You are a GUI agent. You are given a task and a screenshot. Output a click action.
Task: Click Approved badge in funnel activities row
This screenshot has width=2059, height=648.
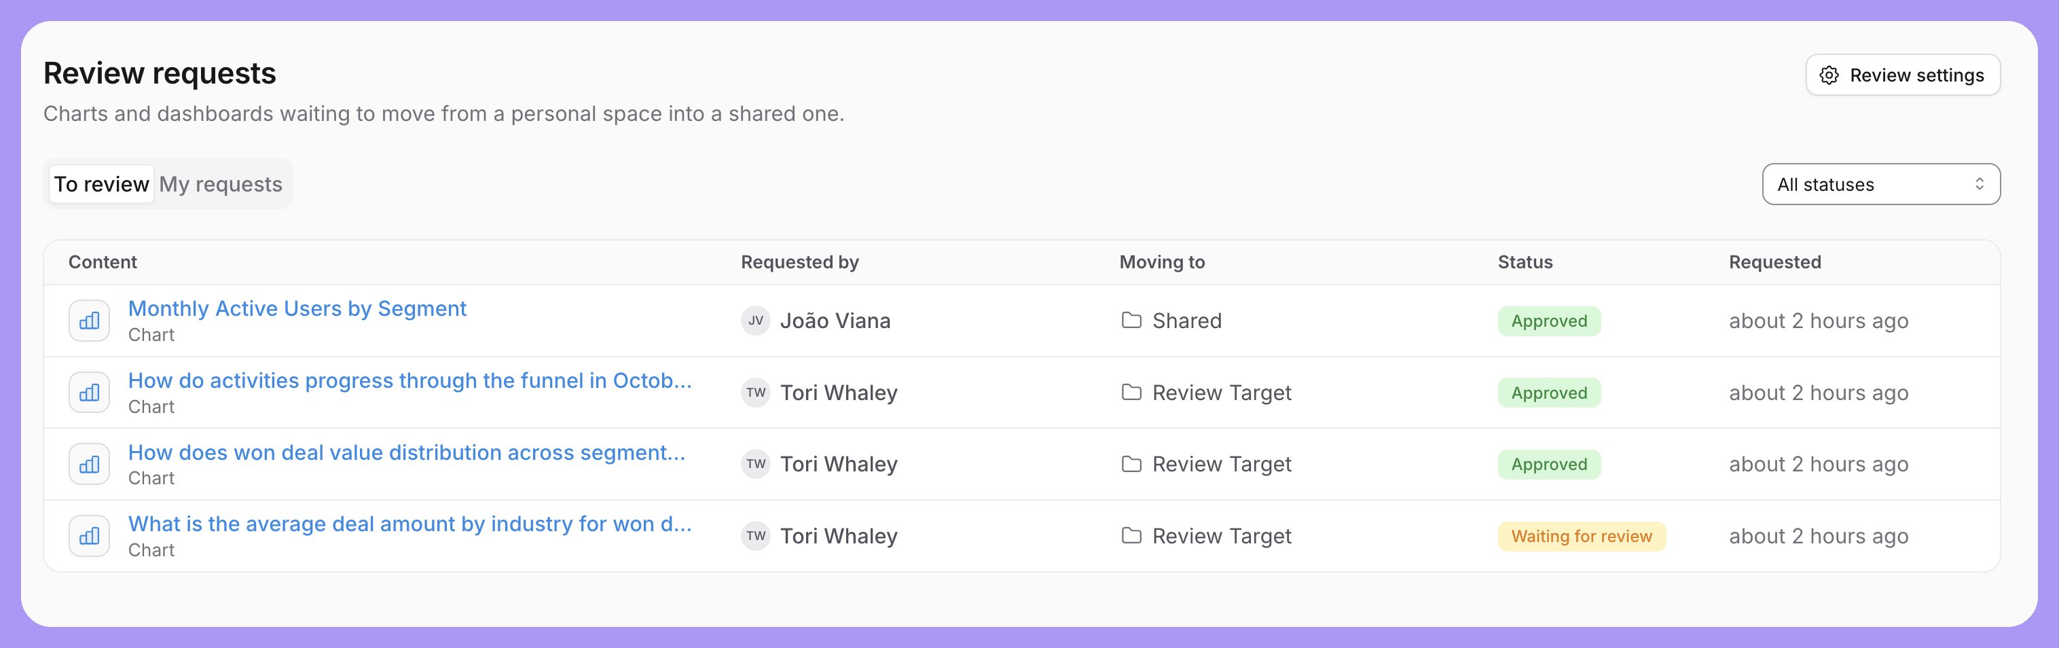coord(1549,393)
